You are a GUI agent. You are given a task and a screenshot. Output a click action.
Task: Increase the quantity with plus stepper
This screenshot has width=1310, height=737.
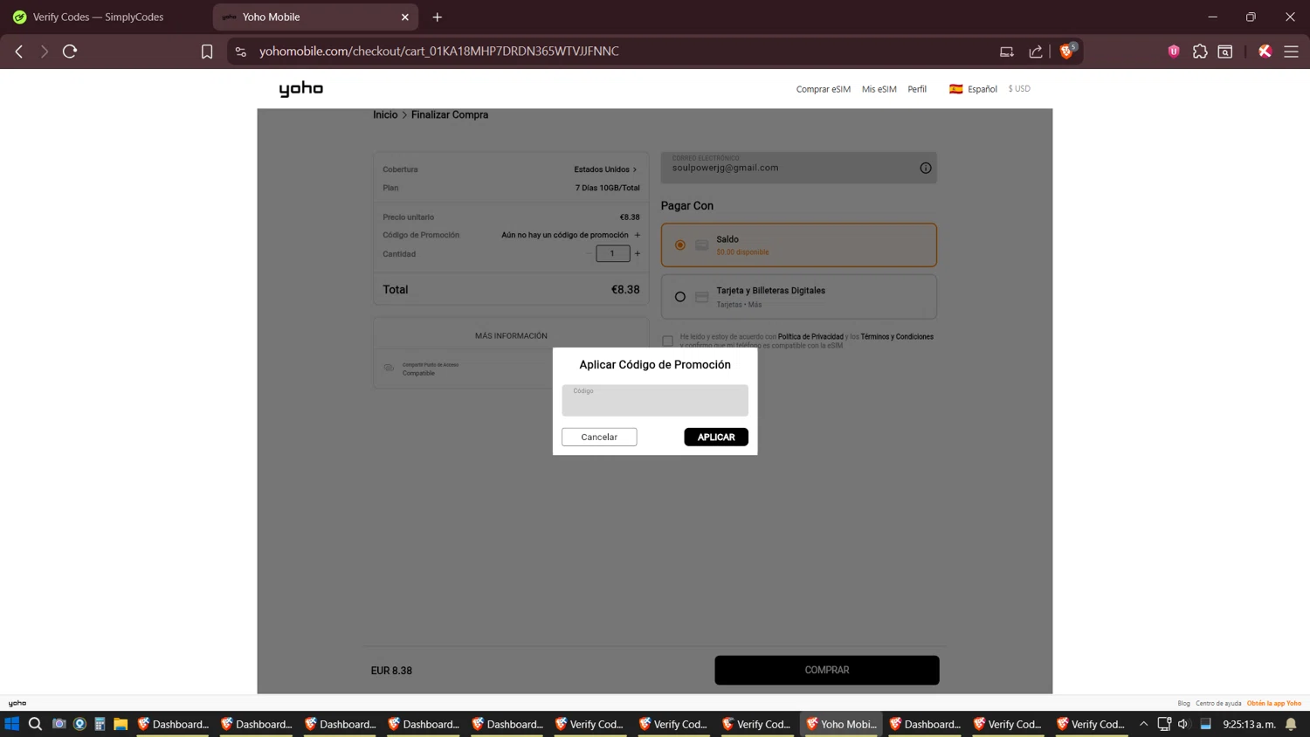coord(638,254)
